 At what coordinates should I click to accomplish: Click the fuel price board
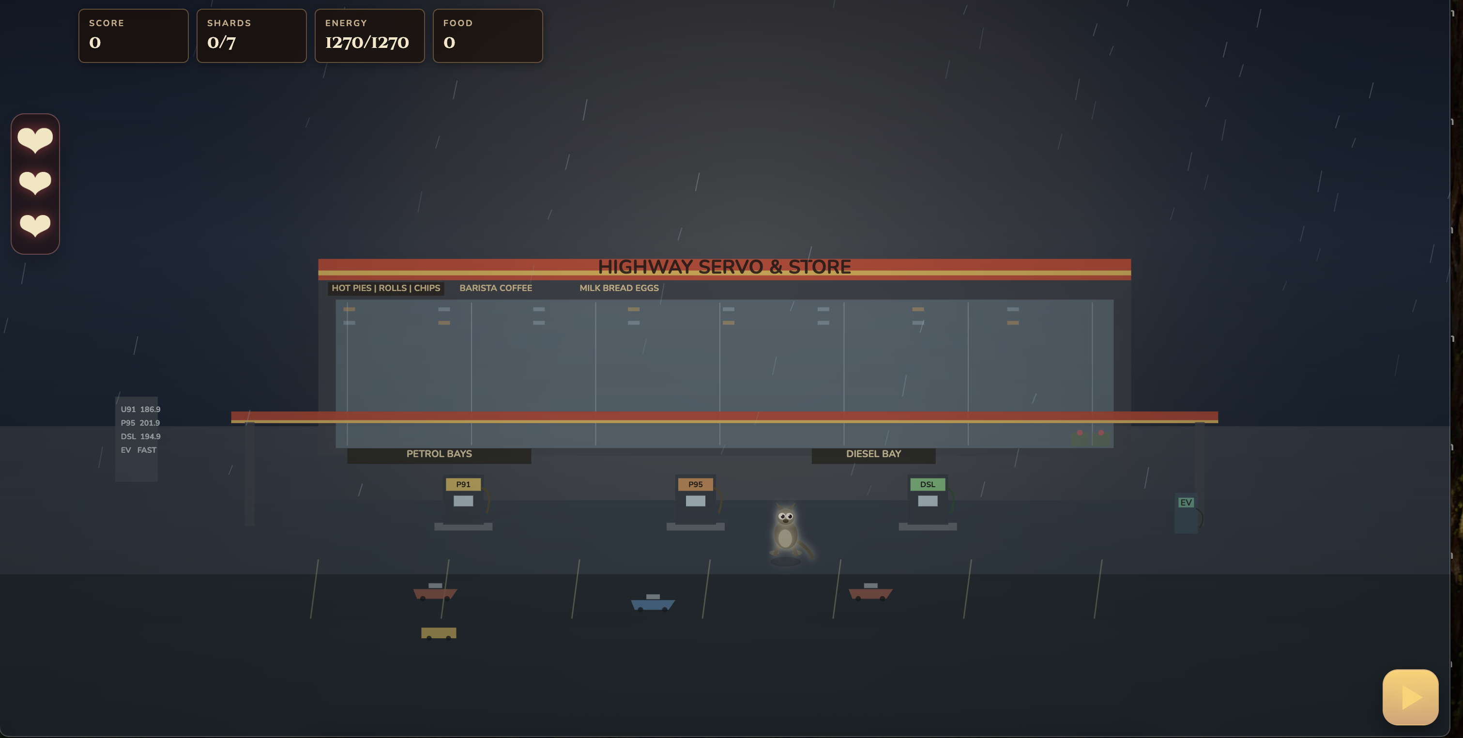(x=137, y=439)
